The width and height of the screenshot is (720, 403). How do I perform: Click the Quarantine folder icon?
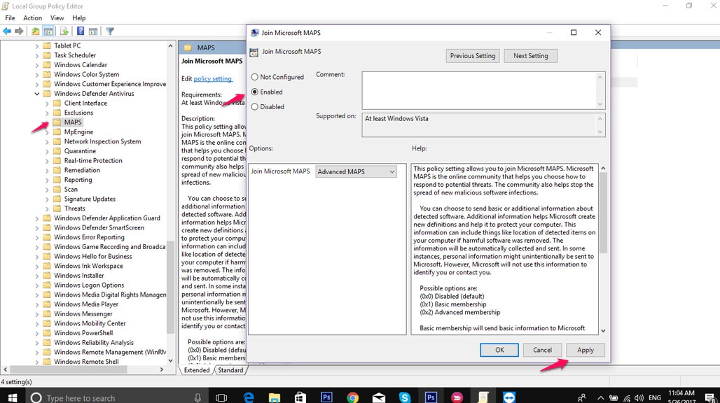click(57, 151)
